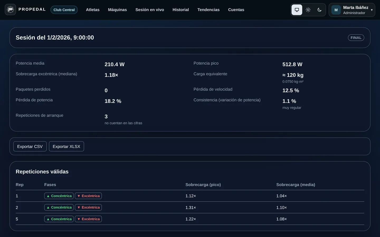Click the Sobrecarga (media) column header

pos(296,185)
